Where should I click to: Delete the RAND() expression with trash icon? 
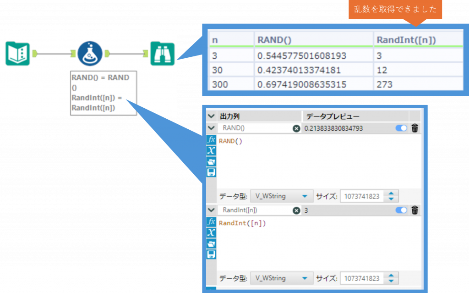coord(414,128)
